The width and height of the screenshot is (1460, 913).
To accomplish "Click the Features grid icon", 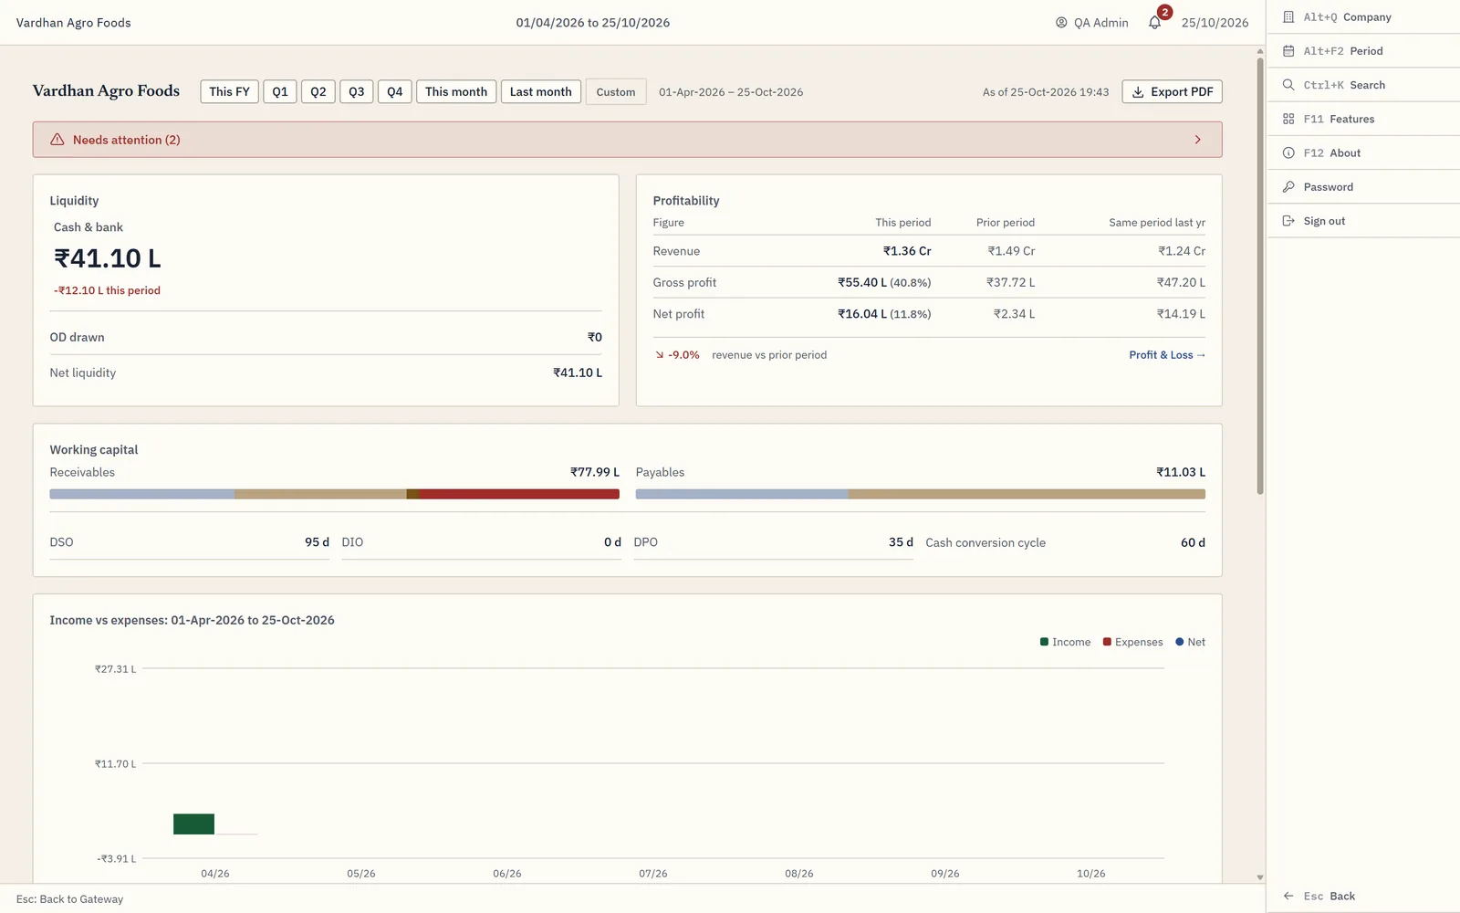I will (x=1288, y=119).
